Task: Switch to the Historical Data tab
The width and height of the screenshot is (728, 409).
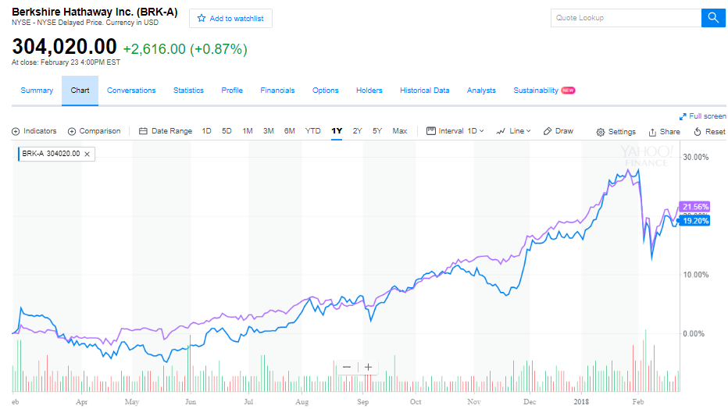Action: pos(424,91)
